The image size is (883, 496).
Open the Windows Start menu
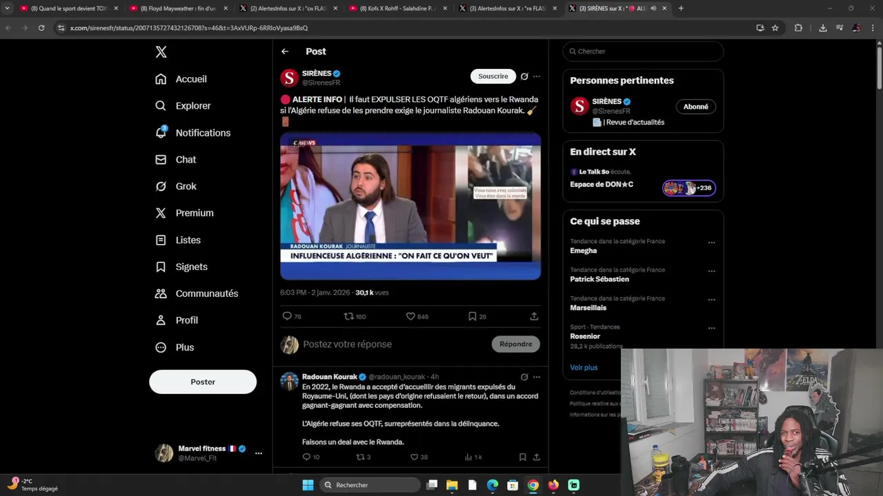[308, 485]
